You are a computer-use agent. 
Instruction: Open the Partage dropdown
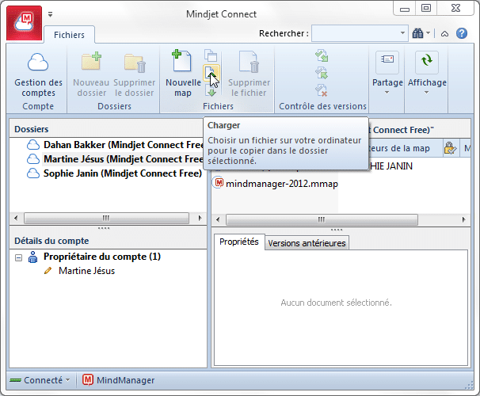(387, 74)
